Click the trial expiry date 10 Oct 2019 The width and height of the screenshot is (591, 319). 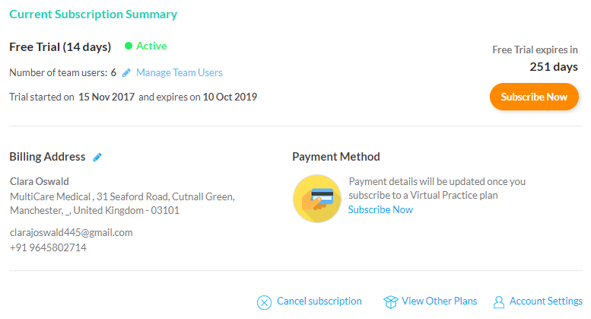(x=230, y=97)
